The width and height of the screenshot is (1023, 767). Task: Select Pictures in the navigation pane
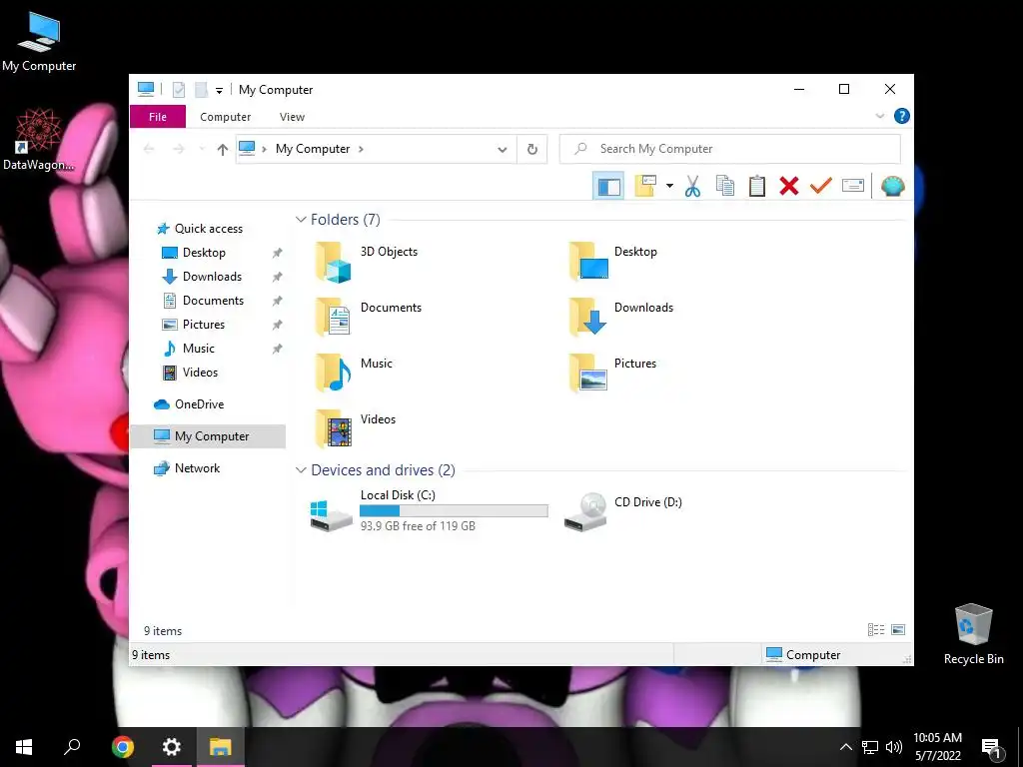204,325
